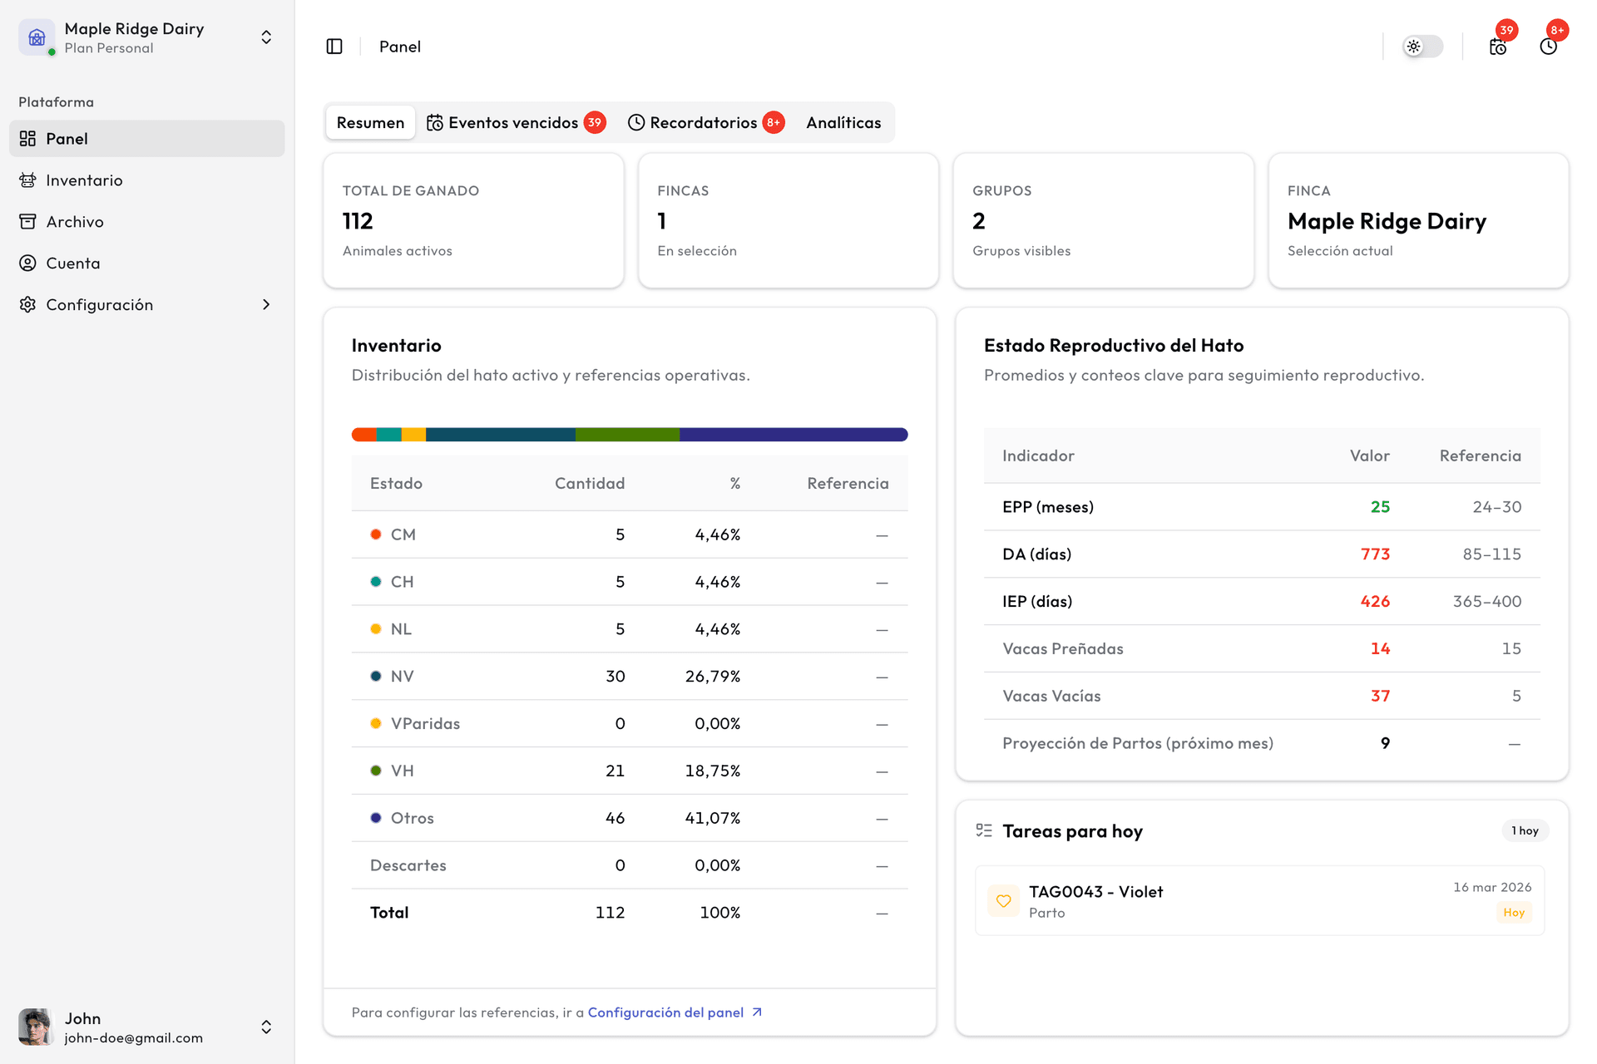The image size is (1597, 1064).
Task: Go to Cuenta in sidebar
Action: (73, 264)
